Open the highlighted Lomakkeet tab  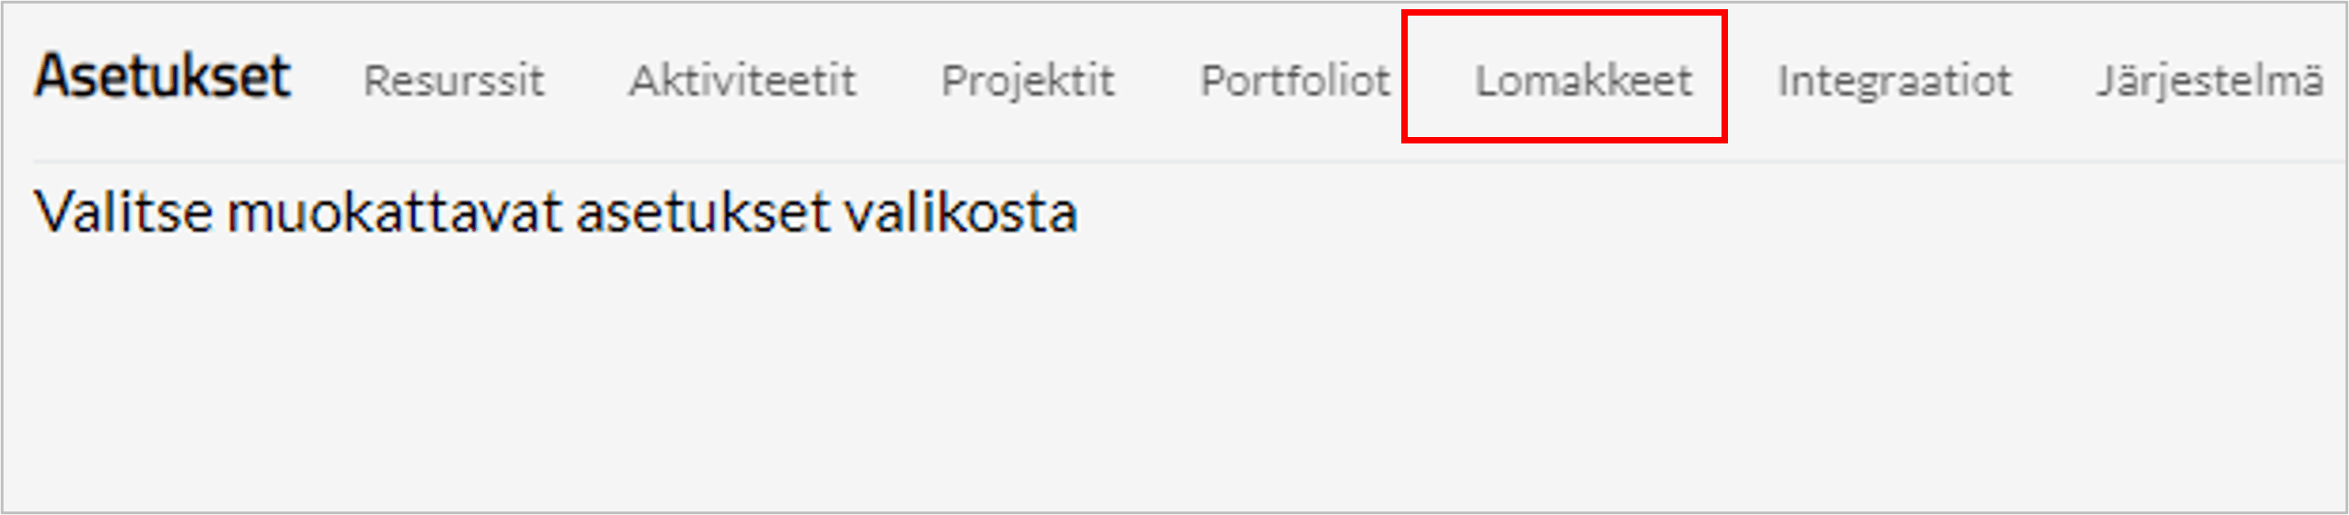click(x=1583, y=81)
